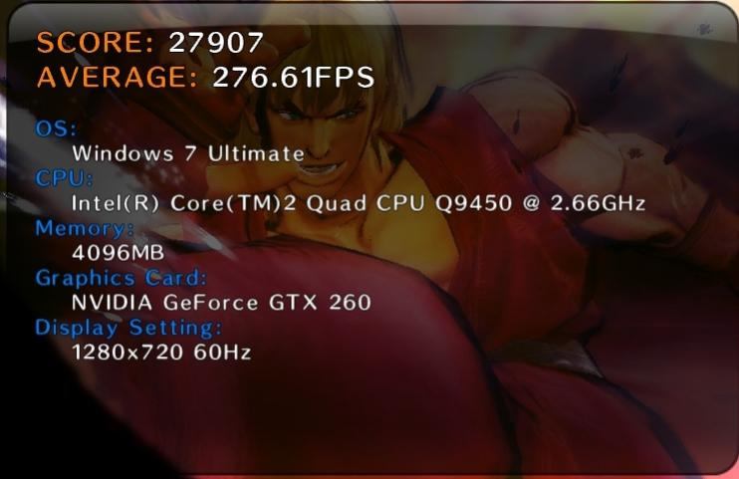Select the 276.61FPS average value

pyautogui.click(x=293, y=77)
